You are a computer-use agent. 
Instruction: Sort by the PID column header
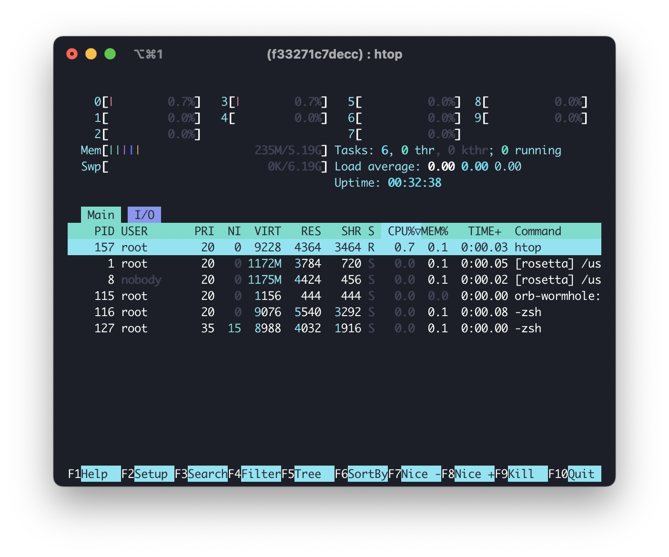tap(104, 231)
